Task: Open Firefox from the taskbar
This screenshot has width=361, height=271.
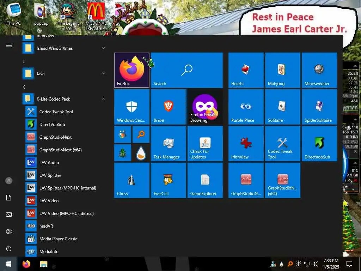Action: click(26, 264)
